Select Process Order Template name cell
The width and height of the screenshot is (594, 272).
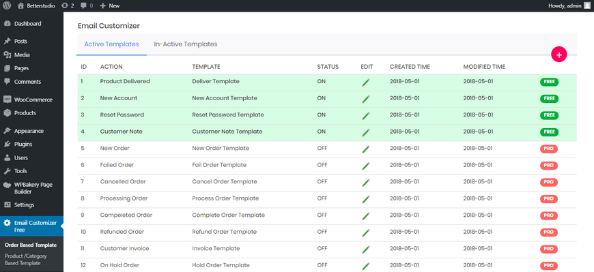pyautogui.click(x=225, y=198)
